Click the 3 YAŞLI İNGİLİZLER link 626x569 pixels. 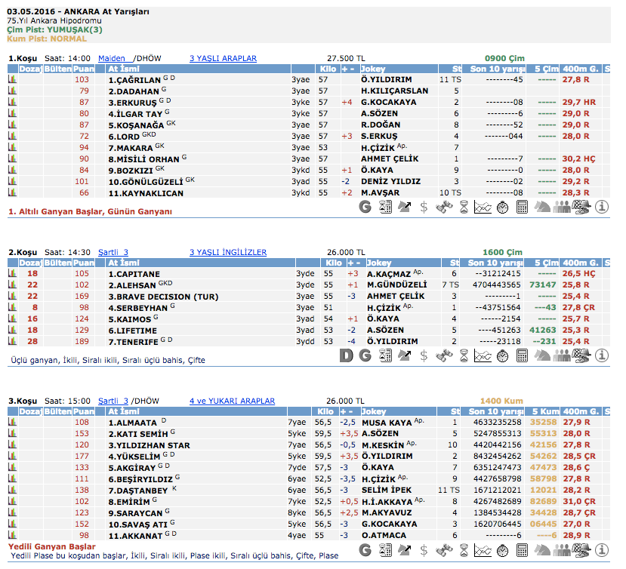click(x=227, y=252)
